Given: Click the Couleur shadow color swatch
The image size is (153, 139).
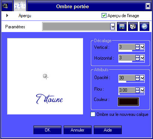Looking at the screenshot, I should [128, 102].
